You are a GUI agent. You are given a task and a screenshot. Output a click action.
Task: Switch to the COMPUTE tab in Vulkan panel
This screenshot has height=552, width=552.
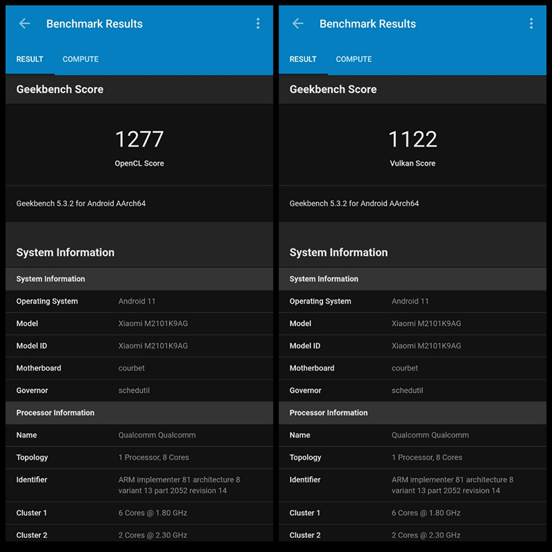354,59
